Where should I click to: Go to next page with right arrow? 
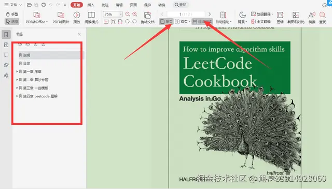pyautogui.click(x=210, y=14)
